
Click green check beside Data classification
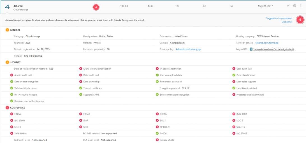[234, 75]
